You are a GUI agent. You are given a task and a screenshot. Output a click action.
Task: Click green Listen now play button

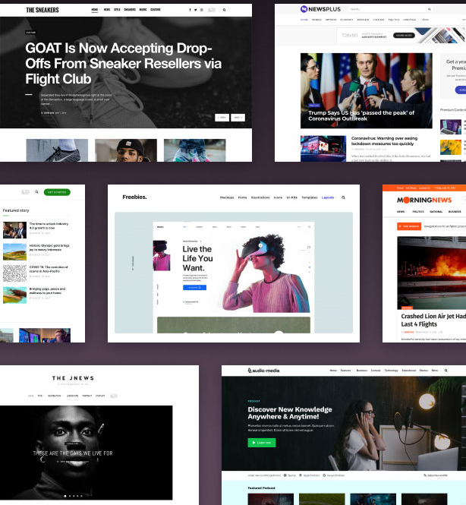[262, 443]
